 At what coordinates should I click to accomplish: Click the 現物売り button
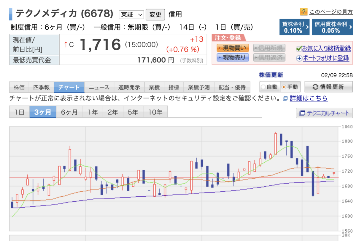tap(233, 57)
